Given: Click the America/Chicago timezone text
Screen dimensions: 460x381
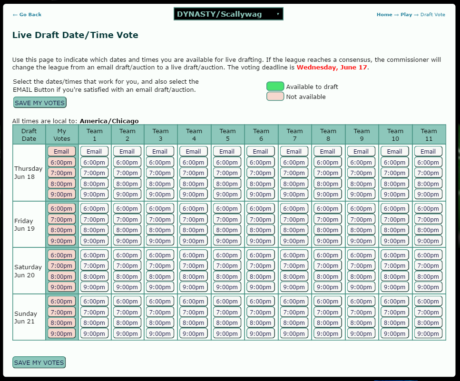Looking at the screenshot, I should click(109, 121).
